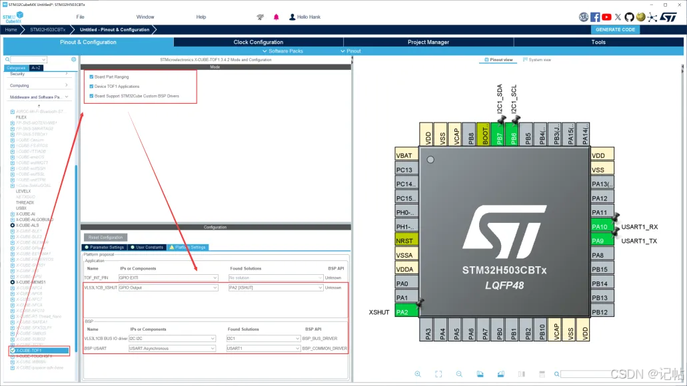This screenshot has width=687, height=386.
Task: Open the Window menu
Action: pyautogui.click(x=145, y=17)
